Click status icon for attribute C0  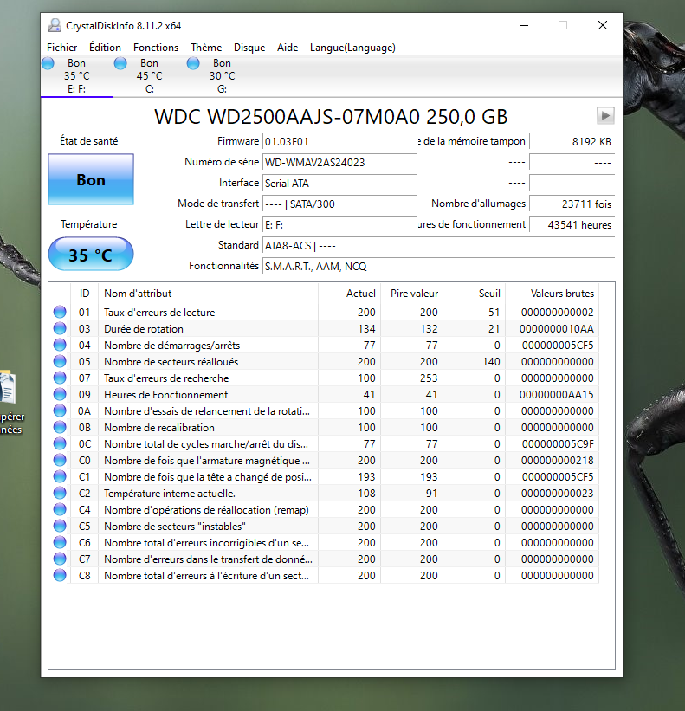click(x=60, y=460)
